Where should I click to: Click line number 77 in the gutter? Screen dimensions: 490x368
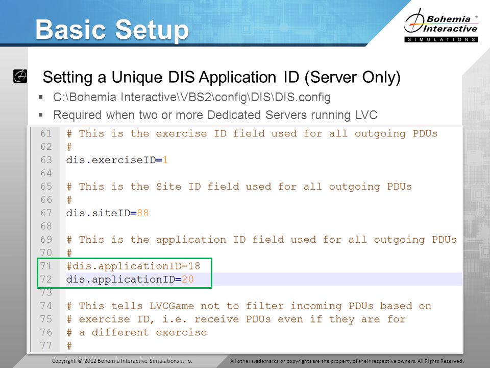point(46,346)
